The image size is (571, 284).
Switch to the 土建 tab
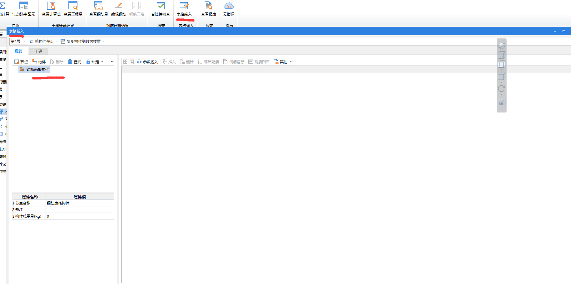[38, 51]
